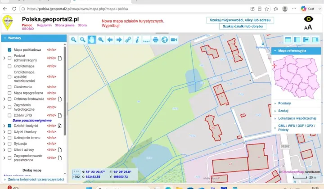Image resolution: width=324 pixels, height=189 pixels.
Task: Expand Uzbrojenie terenu tree node
Action: [x=4, y=138]
